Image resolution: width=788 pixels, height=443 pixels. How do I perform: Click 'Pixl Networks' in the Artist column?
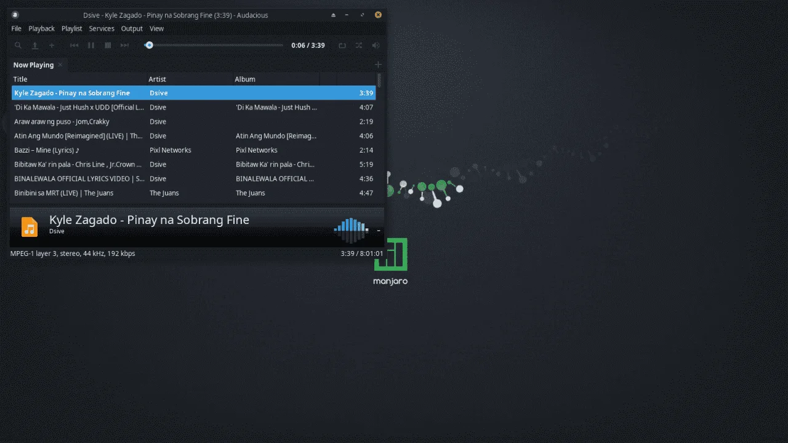coord(171,150)
